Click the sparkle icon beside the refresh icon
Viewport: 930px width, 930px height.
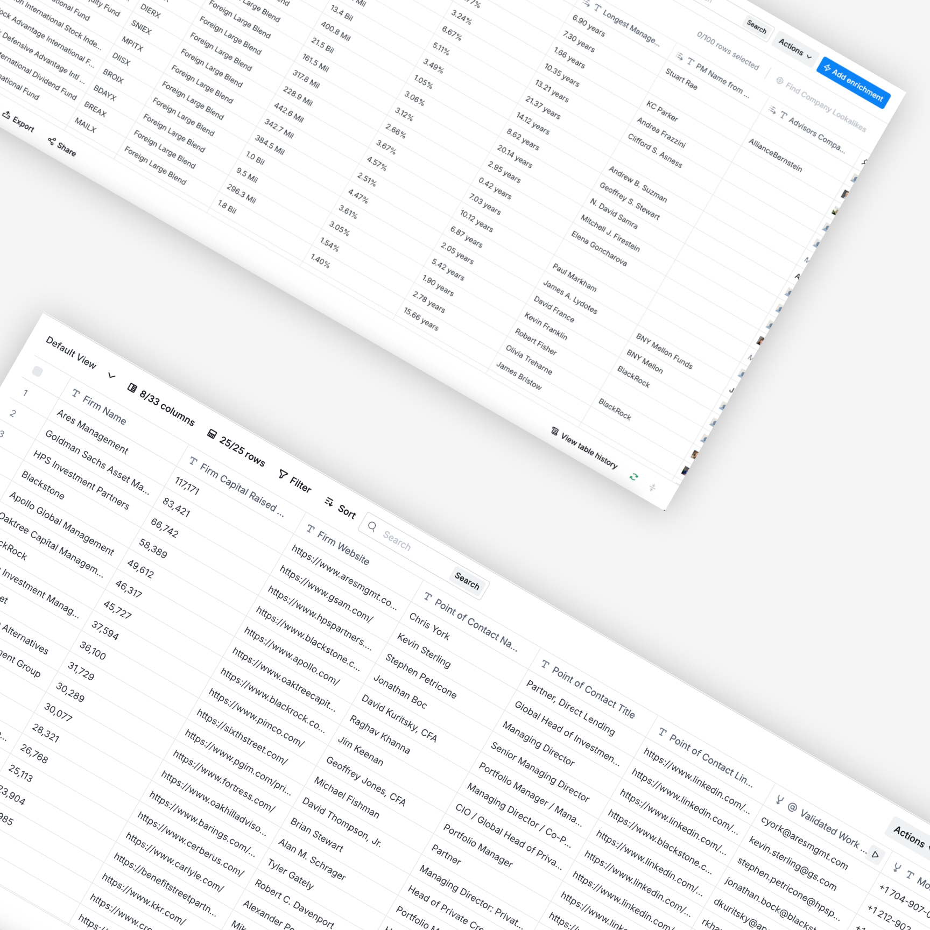pyautogui.click(x=652, y=487)
